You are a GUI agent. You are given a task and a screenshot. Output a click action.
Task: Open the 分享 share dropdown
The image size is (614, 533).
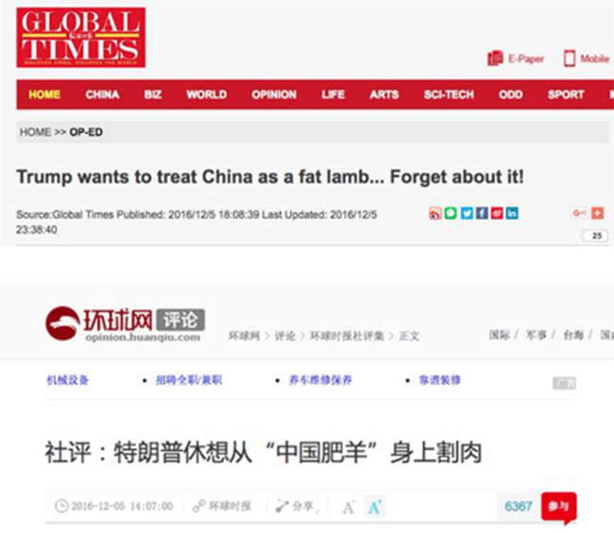pyautogui.click(x=297, y=507)
